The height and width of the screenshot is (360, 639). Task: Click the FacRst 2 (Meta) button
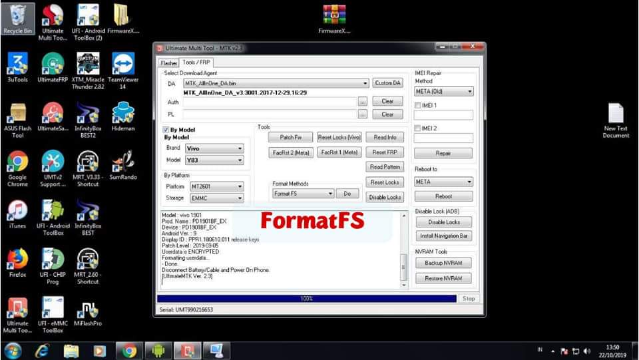[x=291, y=152]
